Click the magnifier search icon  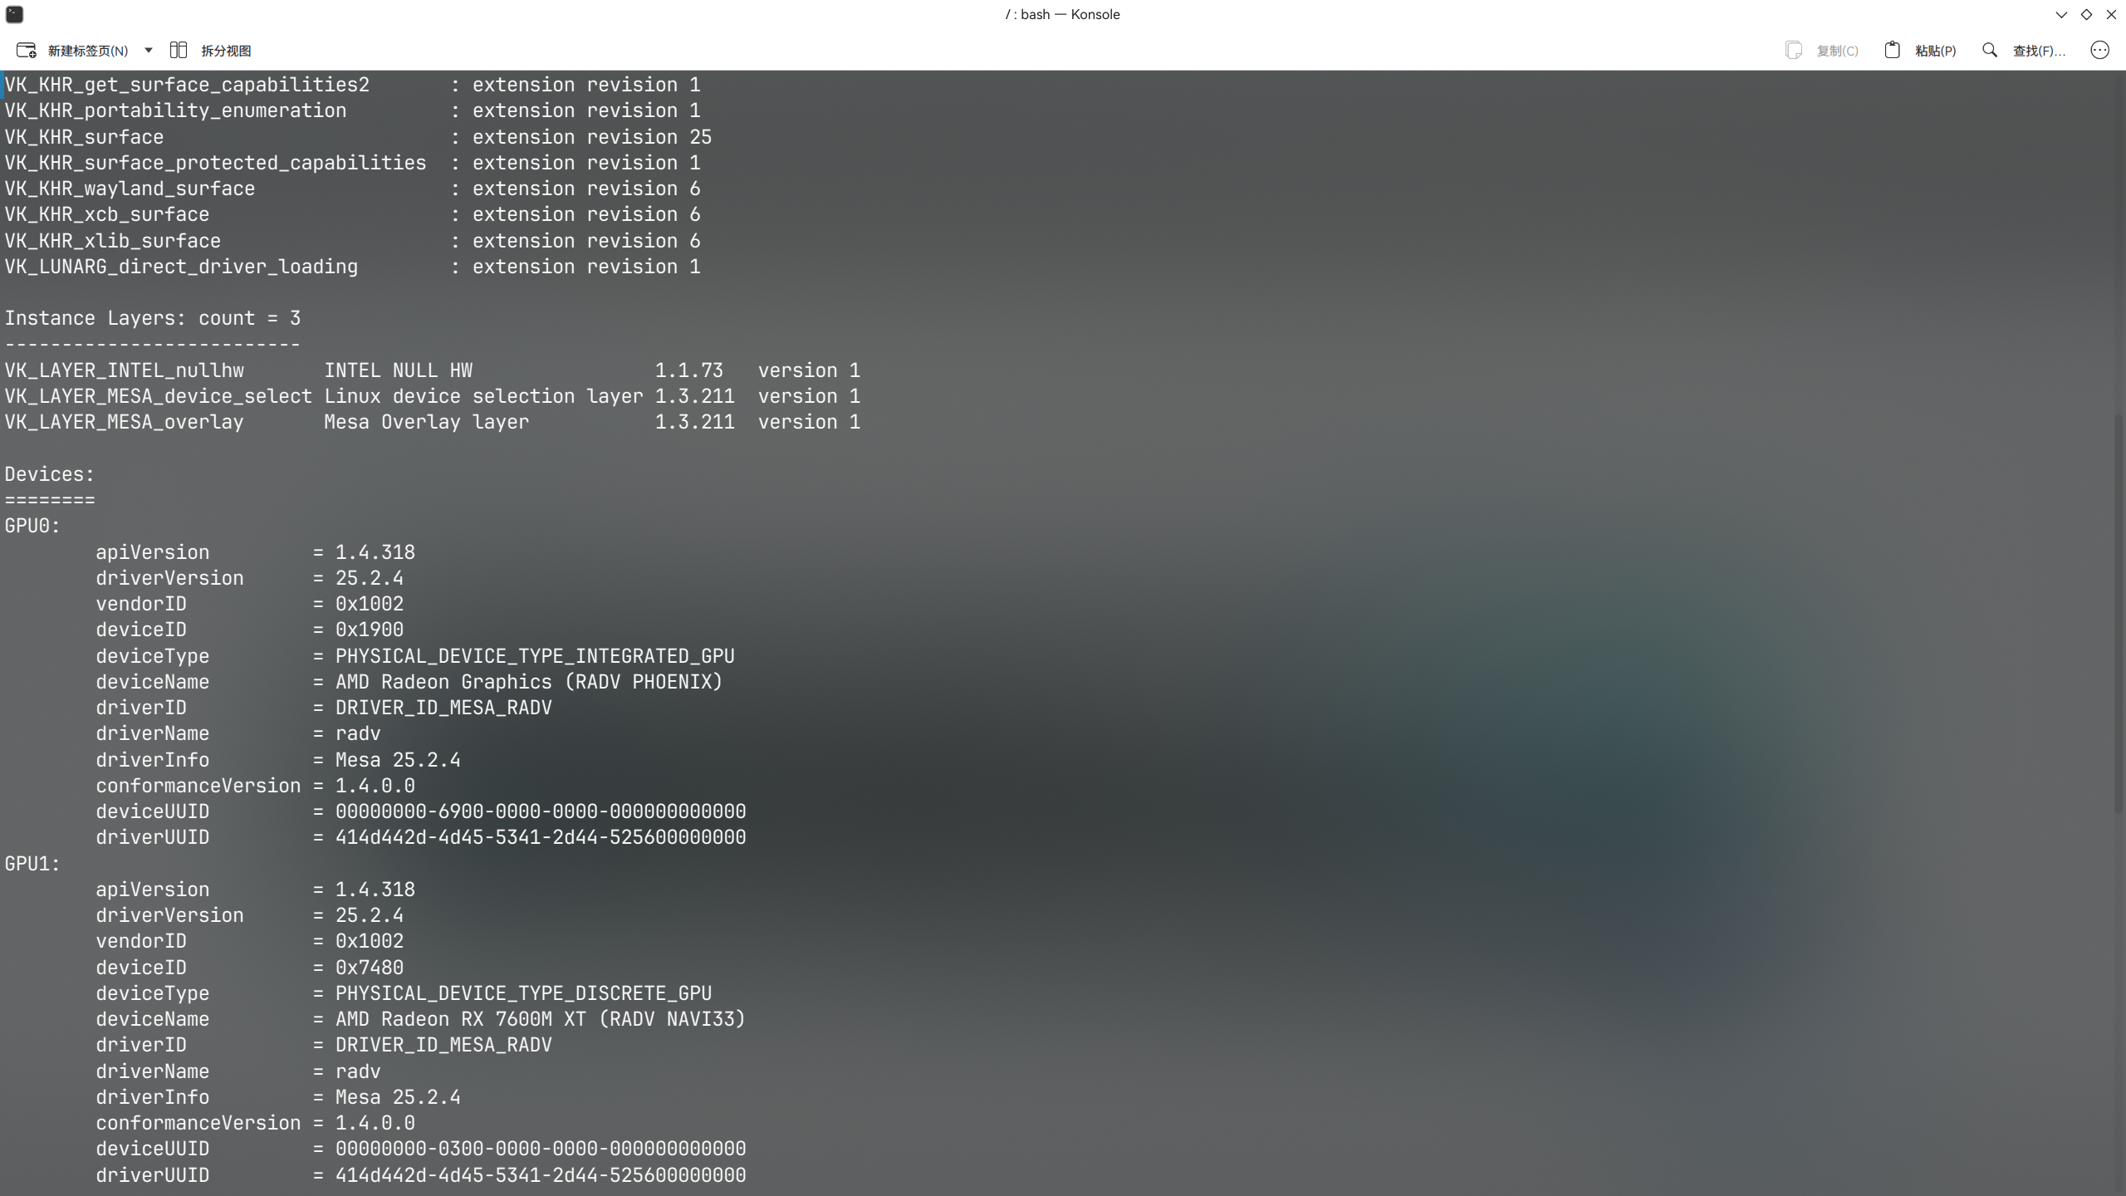click(1990, 51)
